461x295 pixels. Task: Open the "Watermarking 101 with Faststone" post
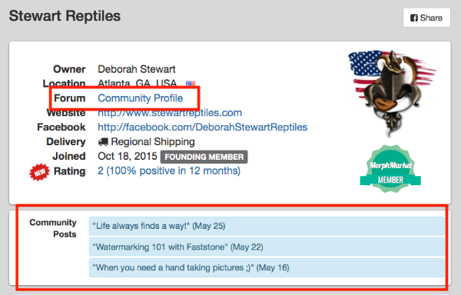pos(267,247)
